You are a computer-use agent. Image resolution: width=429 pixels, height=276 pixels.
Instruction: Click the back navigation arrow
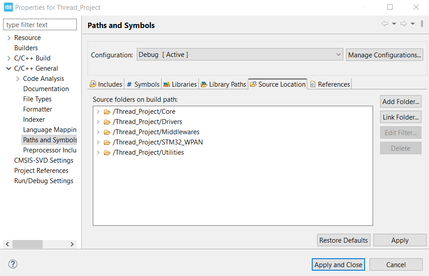[x=385, y=24]
